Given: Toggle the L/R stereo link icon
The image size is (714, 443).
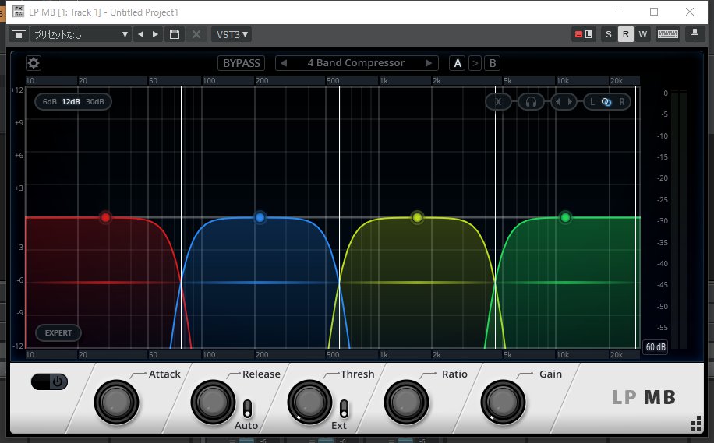Looking at the screenshot, I should point(606,102).
